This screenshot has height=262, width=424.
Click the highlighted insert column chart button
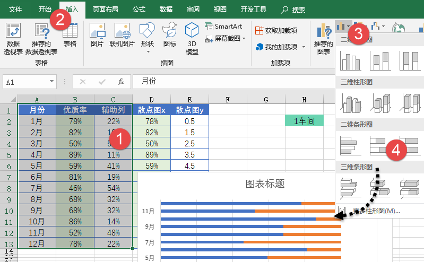(343, 26)
